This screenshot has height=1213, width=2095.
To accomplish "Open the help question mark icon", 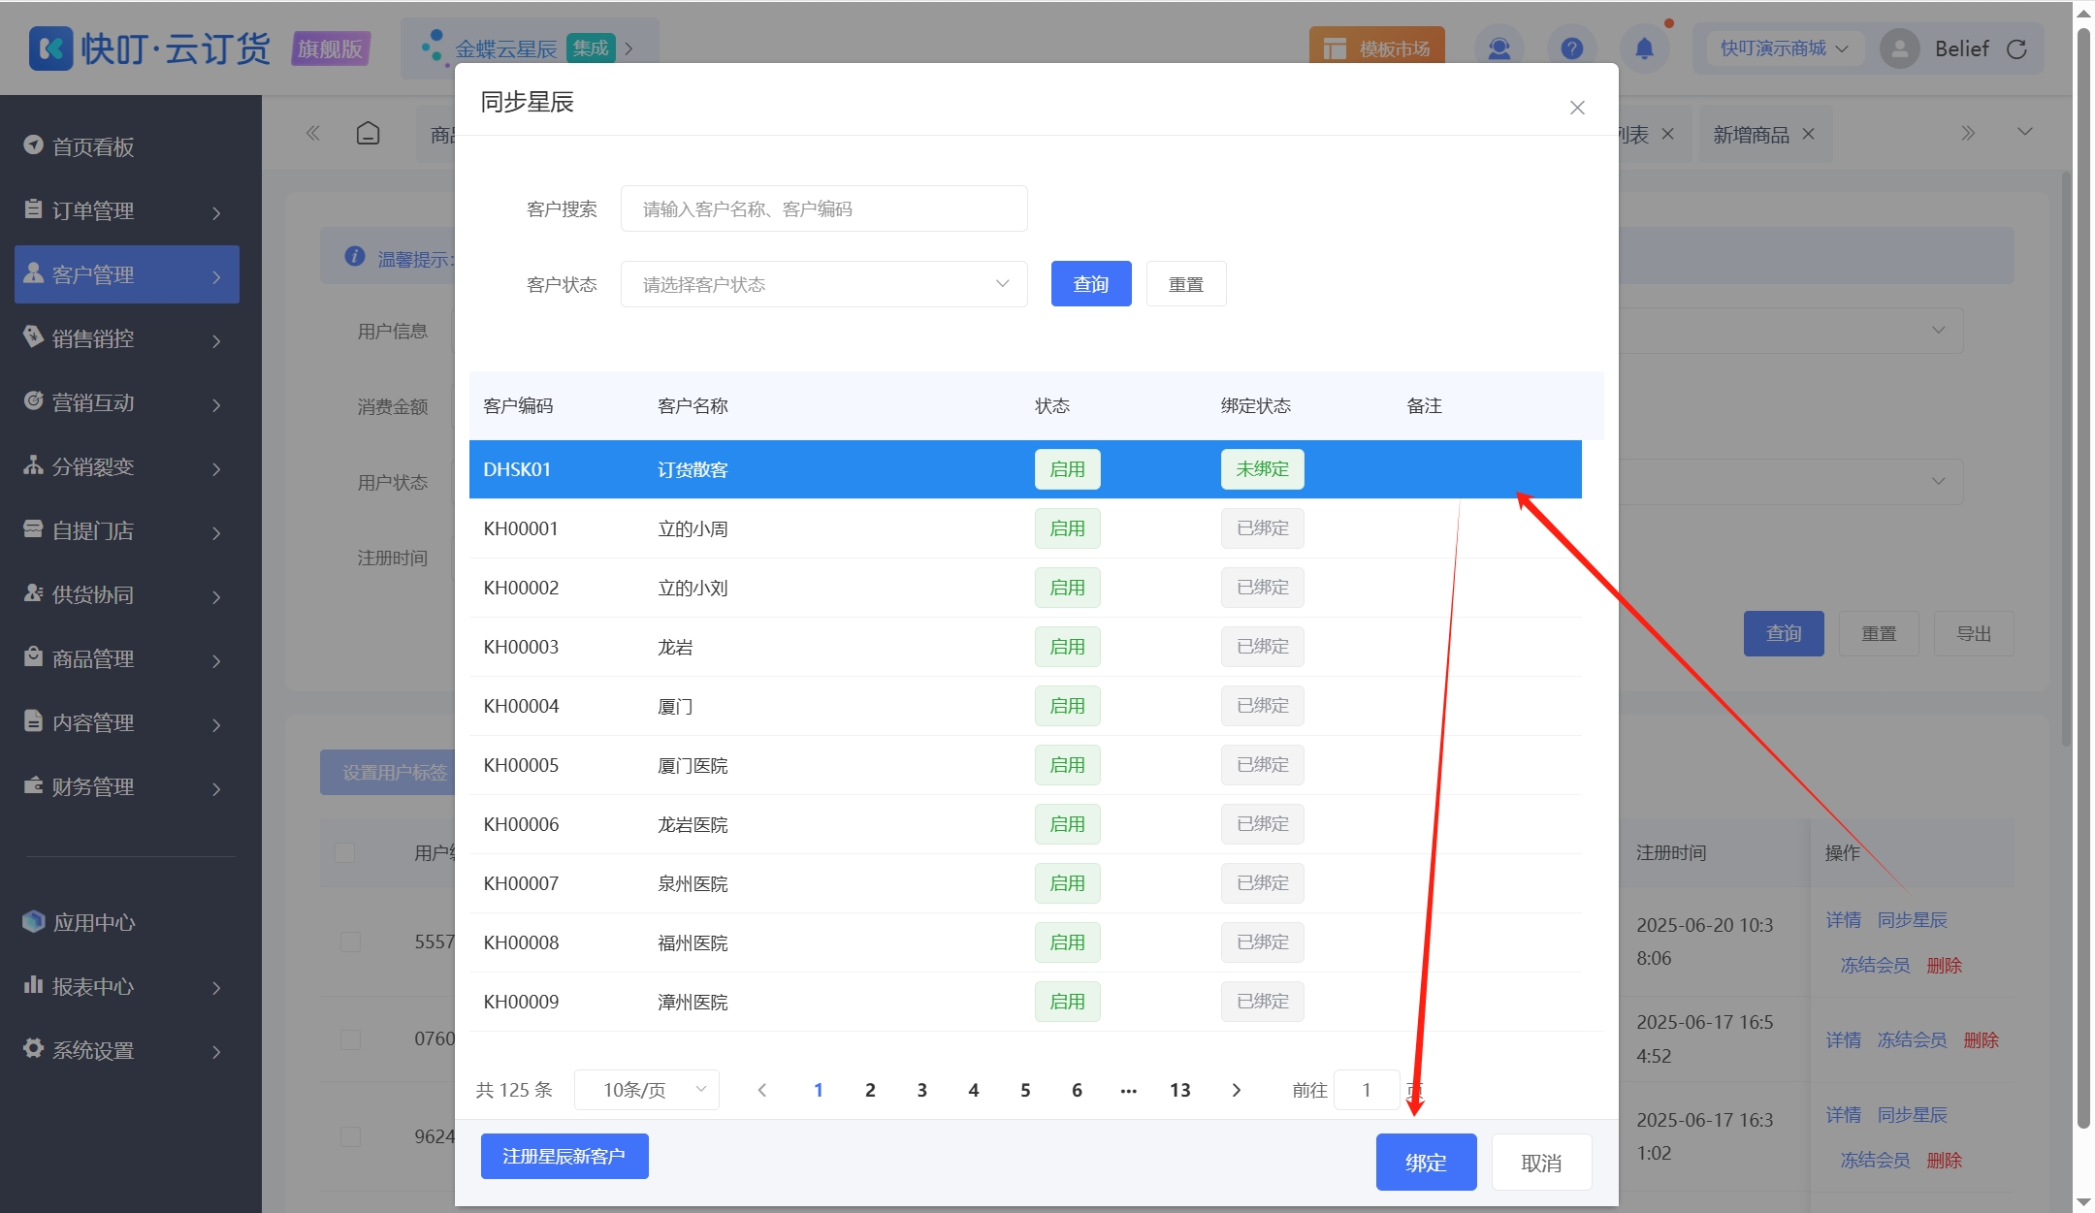I will [1572, 48].
